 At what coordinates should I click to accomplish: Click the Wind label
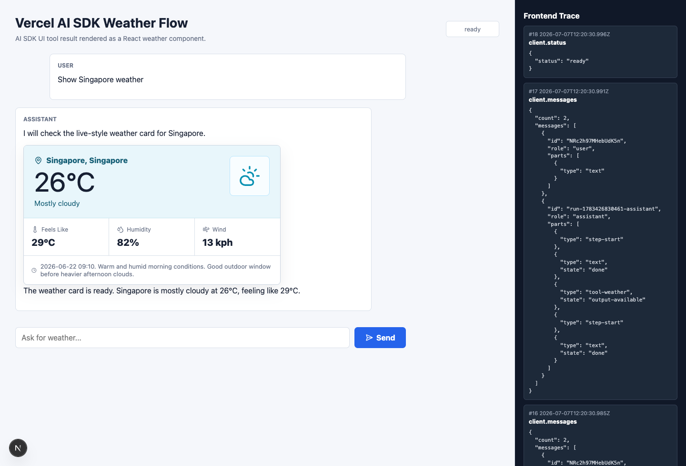[x=219, y=230]
